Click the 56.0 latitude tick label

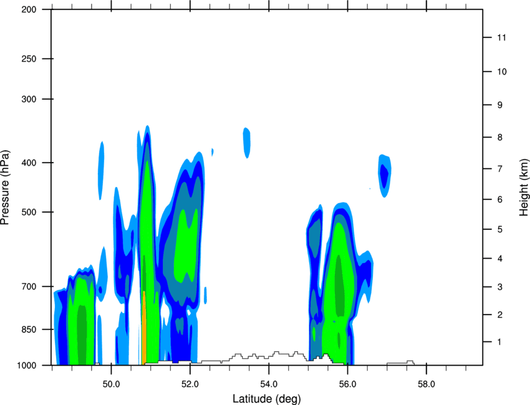[x=347, y=384]
